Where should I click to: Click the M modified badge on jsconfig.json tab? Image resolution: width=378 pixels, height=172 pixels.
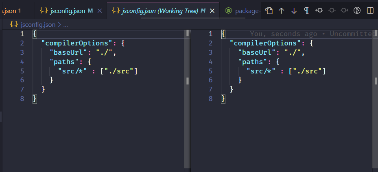click(x=90, y=11)
